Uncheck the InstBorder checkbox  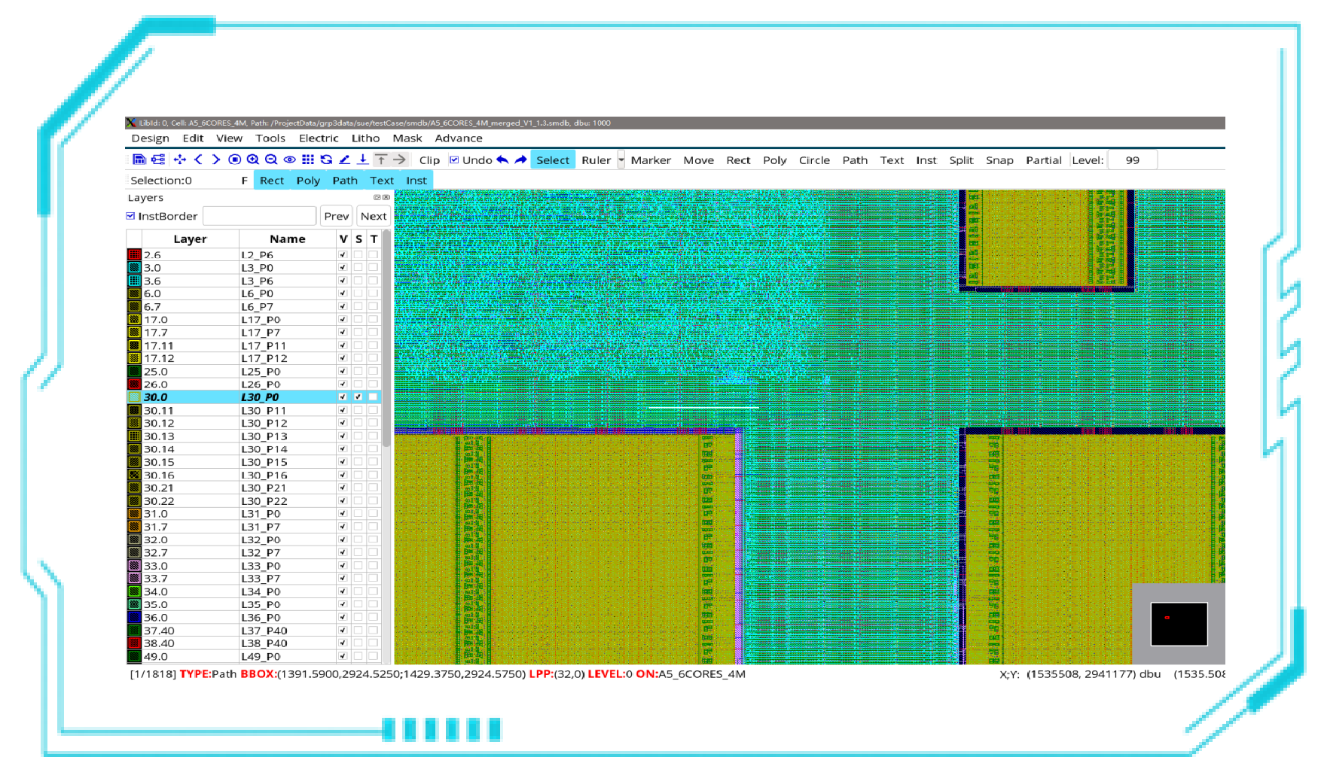tap(131, 216)
